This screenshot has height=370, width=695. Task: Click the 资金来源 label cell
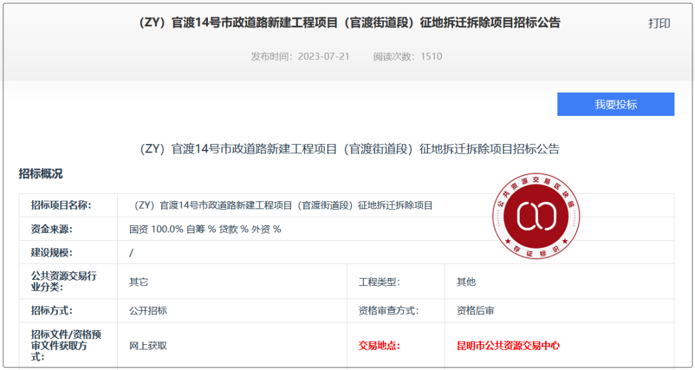pyautogui.click(x=52, y=229)
